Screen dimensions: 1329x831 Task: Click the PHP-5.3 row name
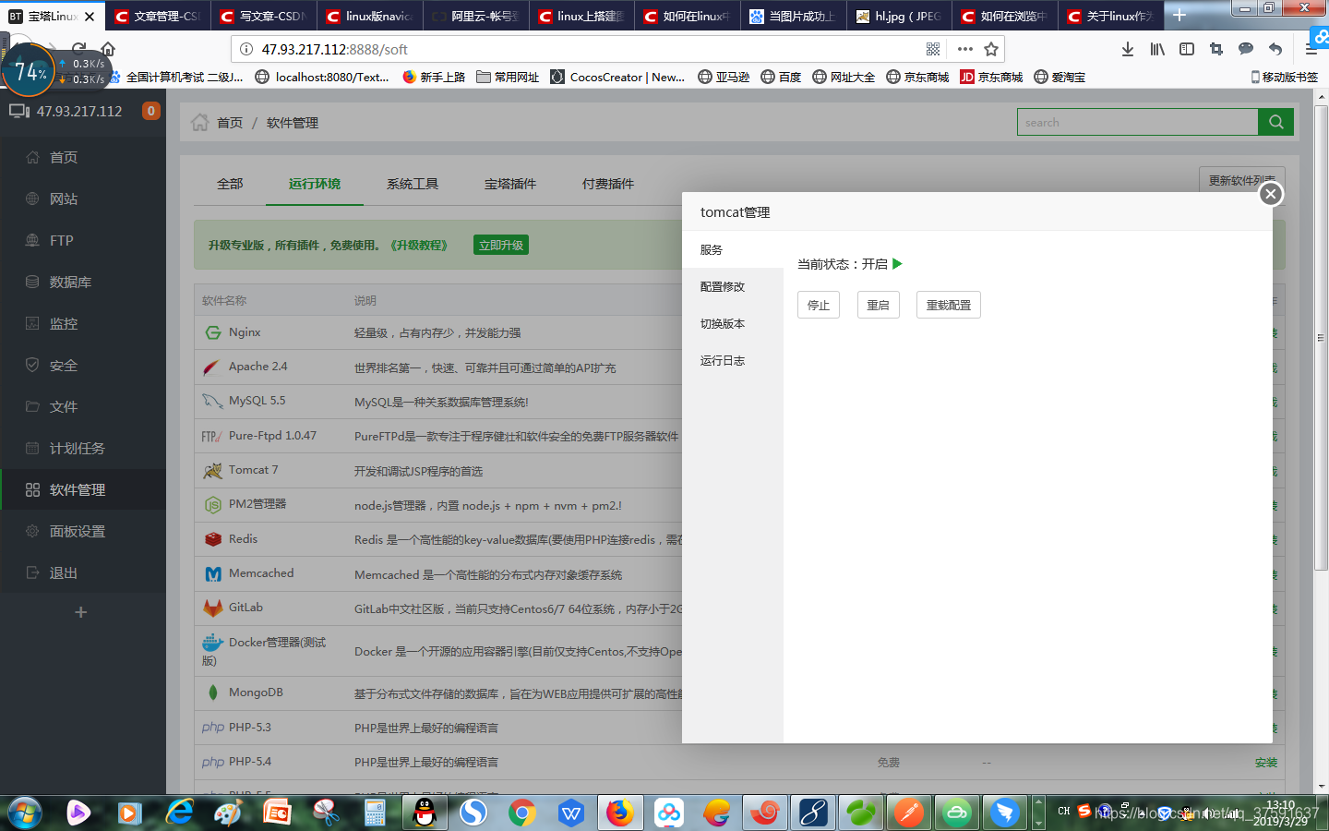(250, 728)
